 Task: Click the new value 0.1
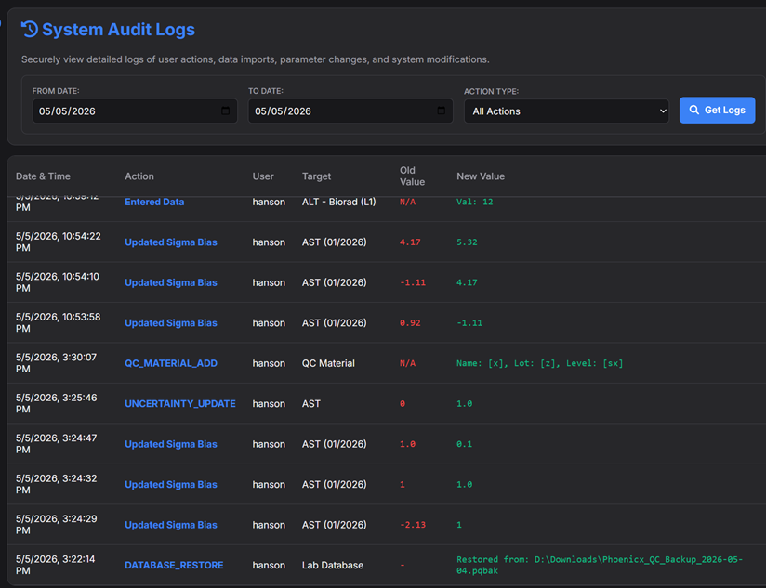coord(464,444)
